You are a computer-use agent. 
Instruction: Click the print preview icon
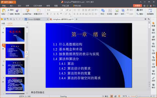14,19
